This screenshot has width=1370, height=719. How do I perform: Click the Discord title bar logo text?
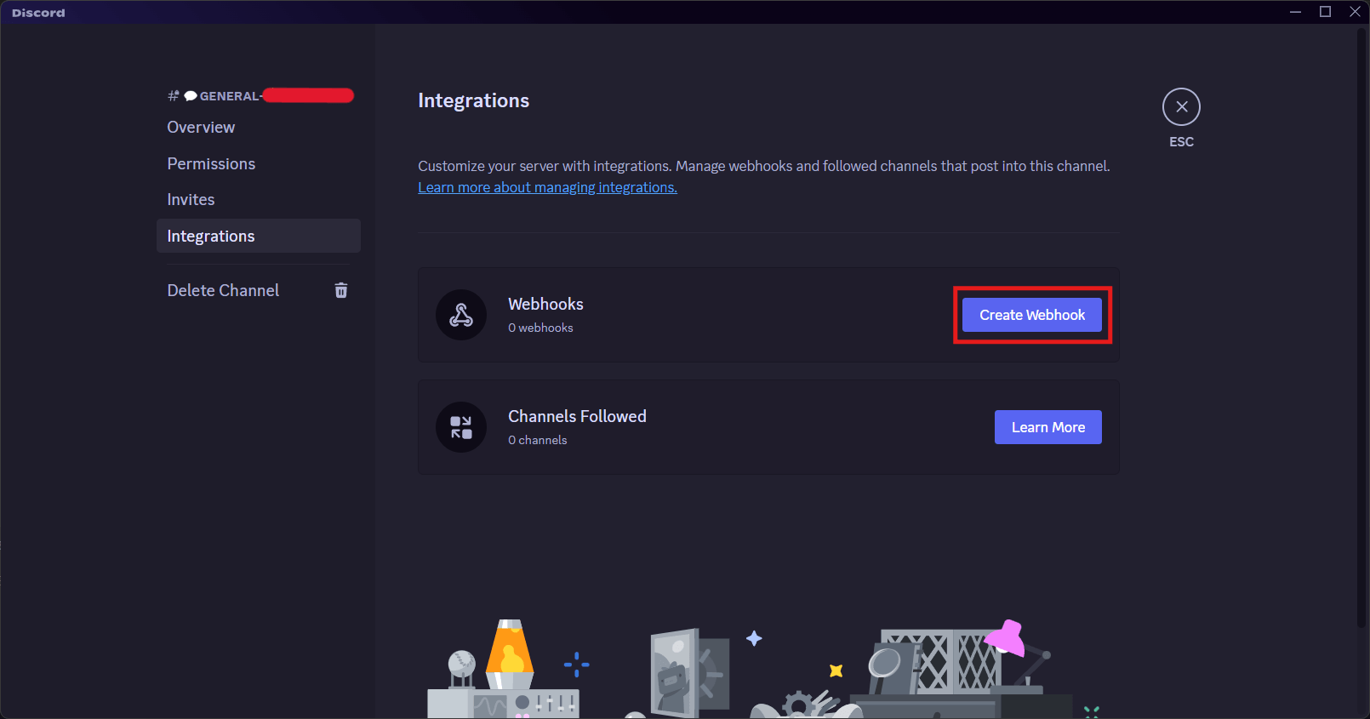pos(38,13)
